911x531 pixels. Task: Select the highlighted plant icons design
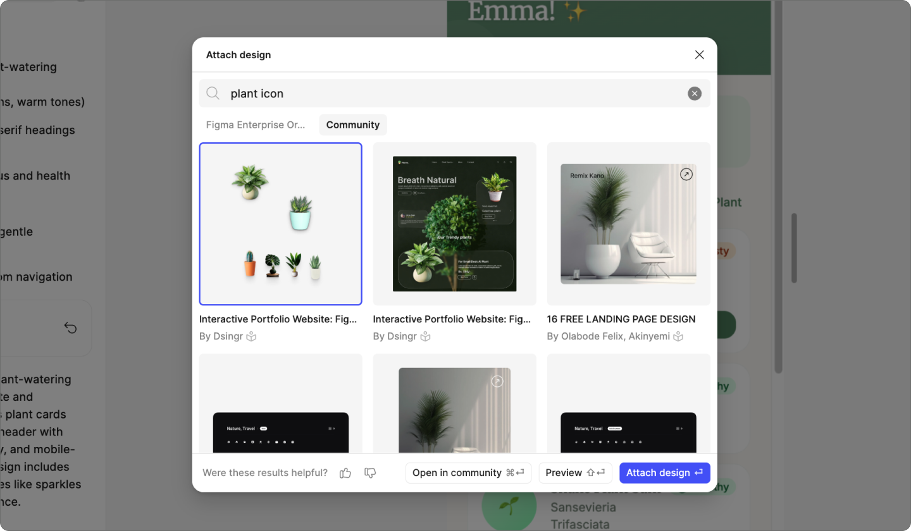[x=280, y=224]
